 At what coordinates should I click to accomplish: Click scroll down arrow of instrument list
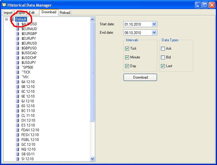click(x=92, y=159)
